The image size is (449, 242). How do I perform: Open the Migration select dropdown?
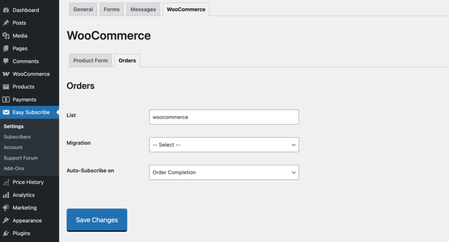(224, 145)
